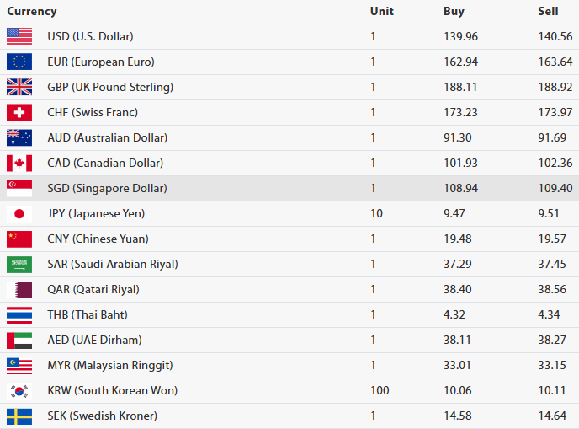This screenshot has width=579, height=429.
Task: Click AUD (Australian Dollar) currency name
Action: (x=107, y=137)
